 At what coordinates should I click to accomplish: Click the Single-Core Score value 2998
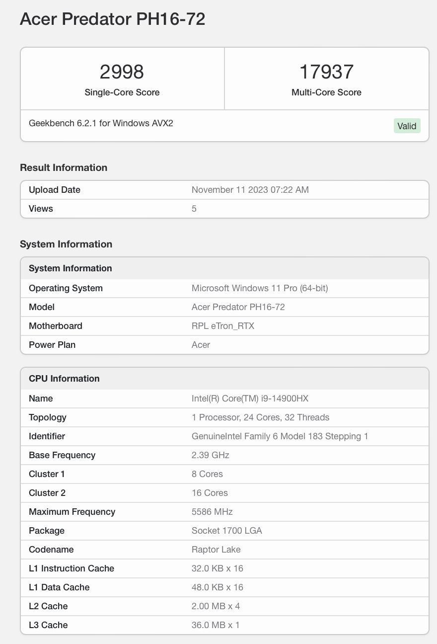pyautogui.click(x=122, y=72)
